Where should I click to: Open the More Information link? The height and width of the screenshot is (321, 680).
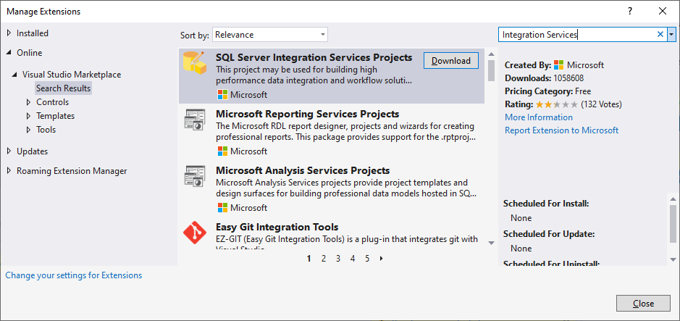[x=538, y=117]
